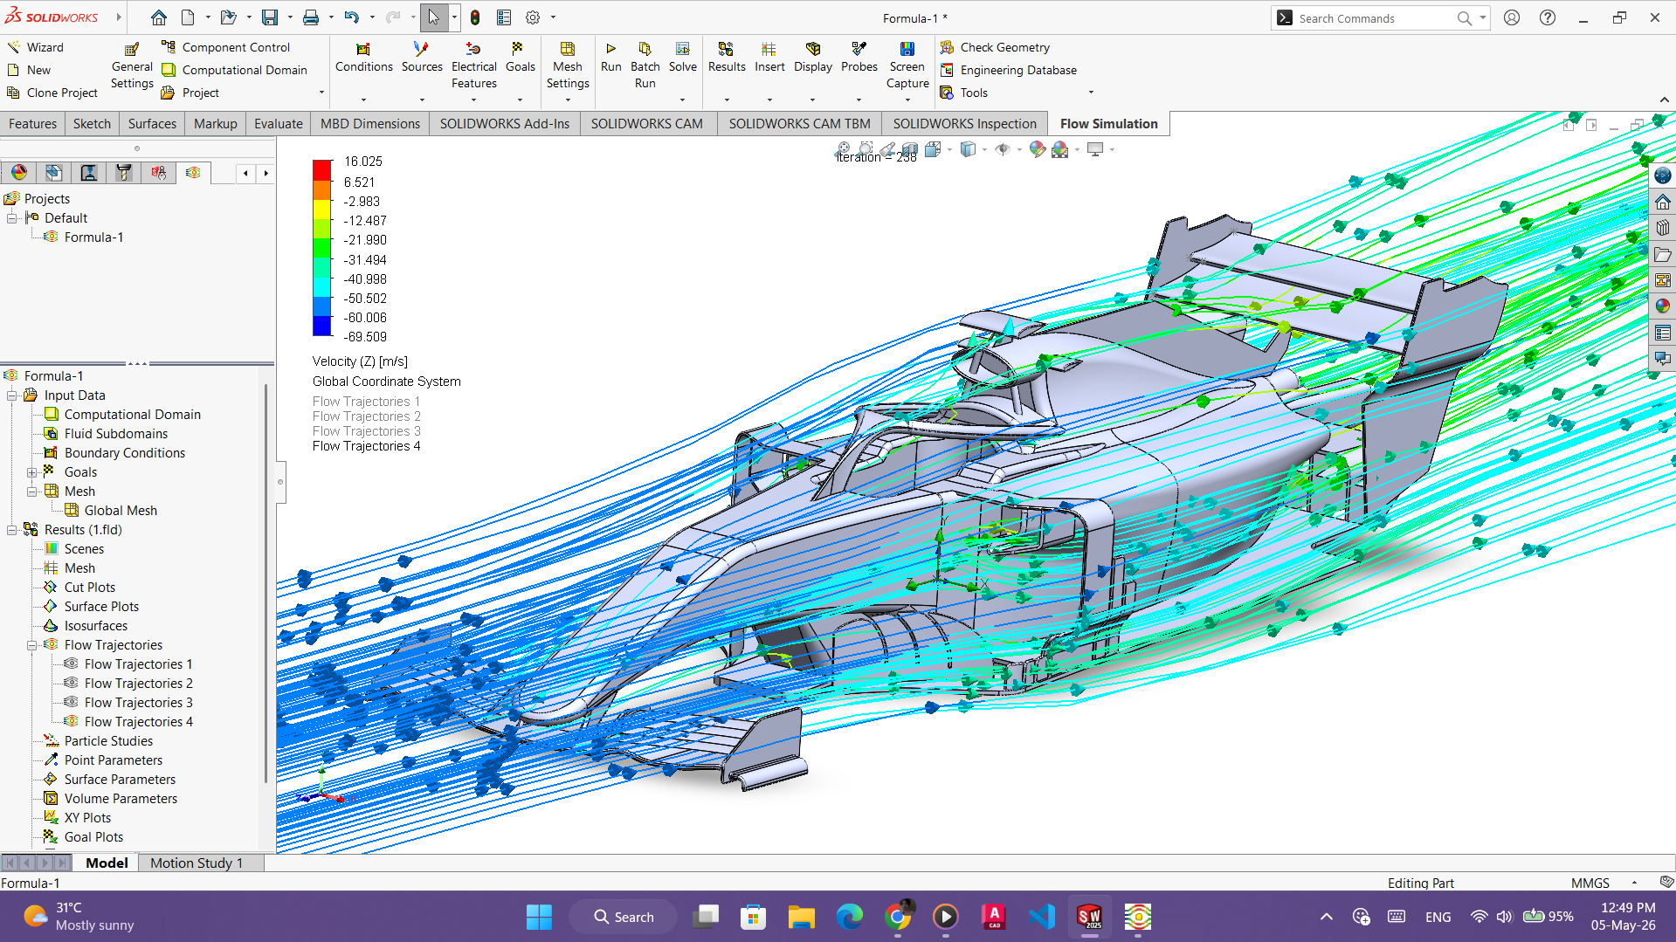Click the Save icon in the title bar

270,17
